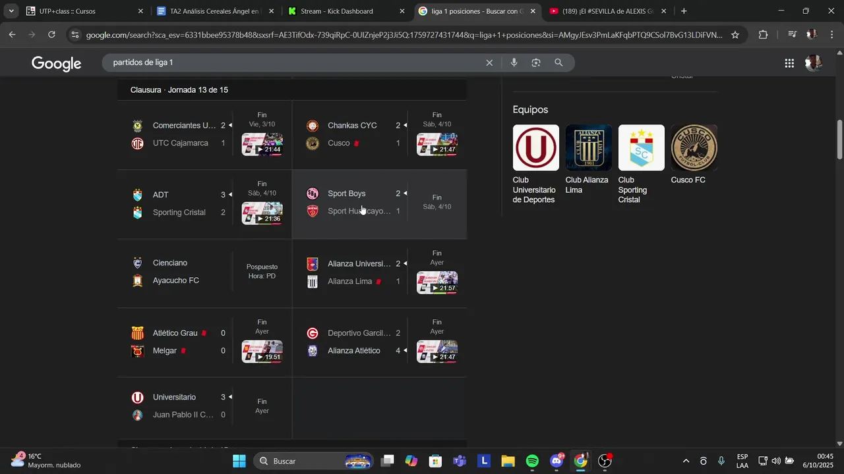Image resolution: width=844 pixels, height=474 pixels.
Task: Play the Atlético Grau vs Melgar highlights video
Action: click(262, 352)
